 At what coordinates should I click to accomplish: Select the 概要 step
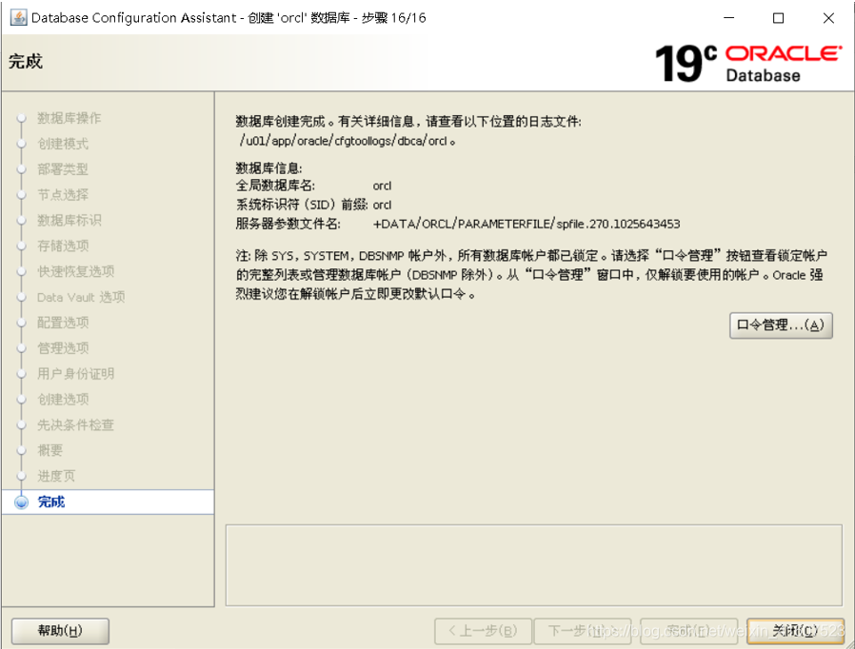50,451
